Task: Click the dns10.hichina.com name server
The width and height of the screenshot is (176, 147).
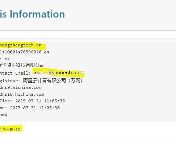Action: (x=22, y=94)
